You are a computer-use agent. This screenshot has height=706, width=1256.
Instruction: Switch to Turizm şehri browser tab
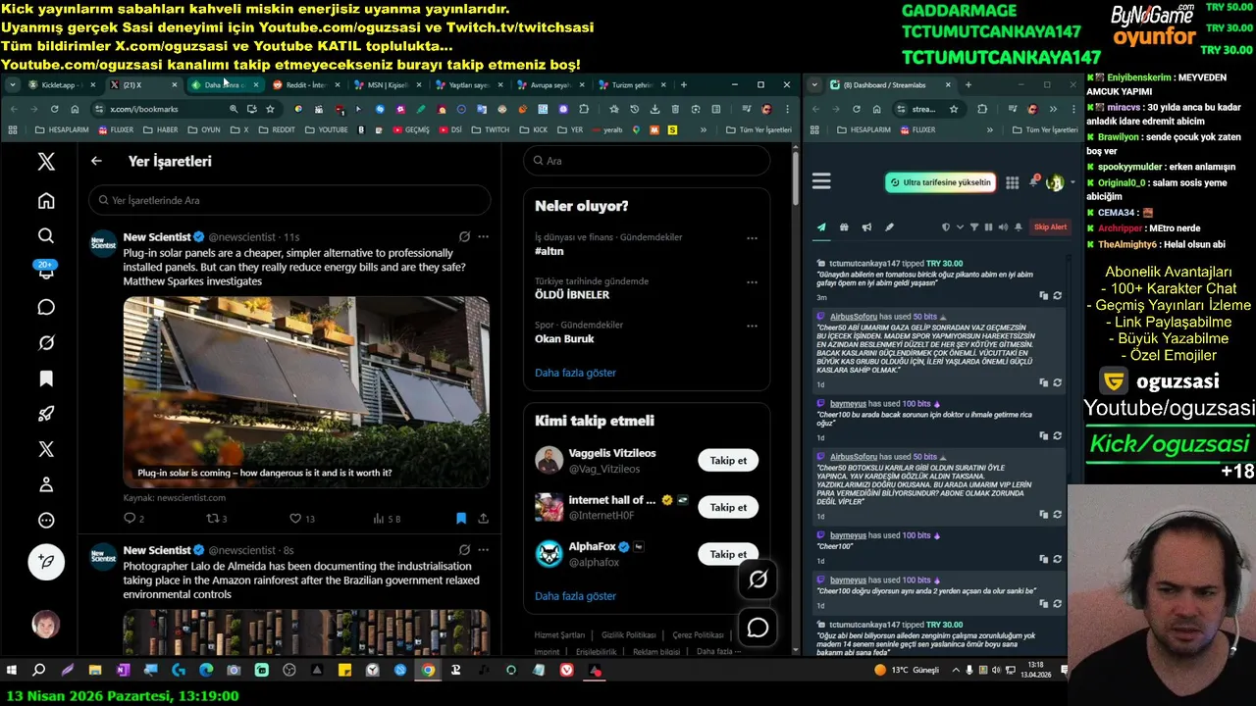pyautogui.click(x=631, y=85)
